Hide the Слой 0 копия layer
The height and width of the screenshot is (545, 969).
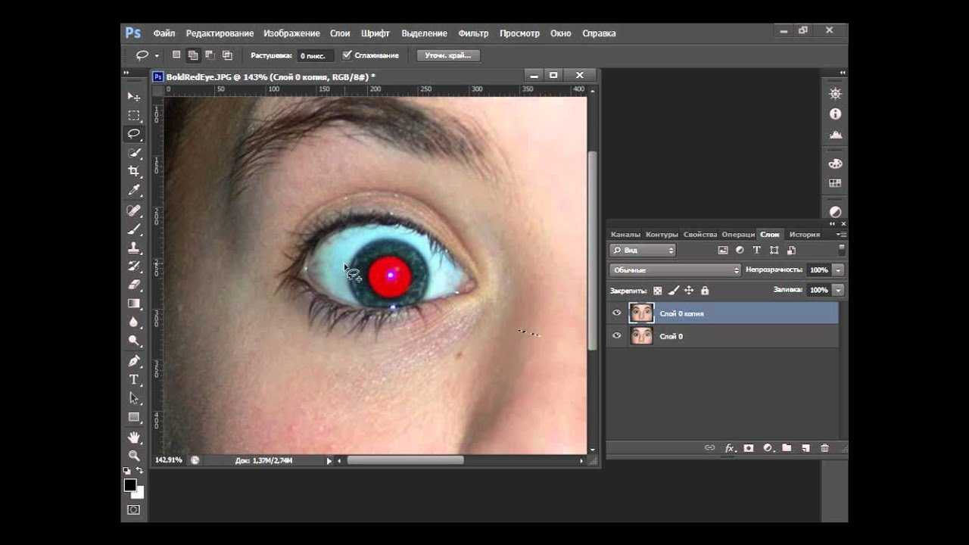click(616, 313)
